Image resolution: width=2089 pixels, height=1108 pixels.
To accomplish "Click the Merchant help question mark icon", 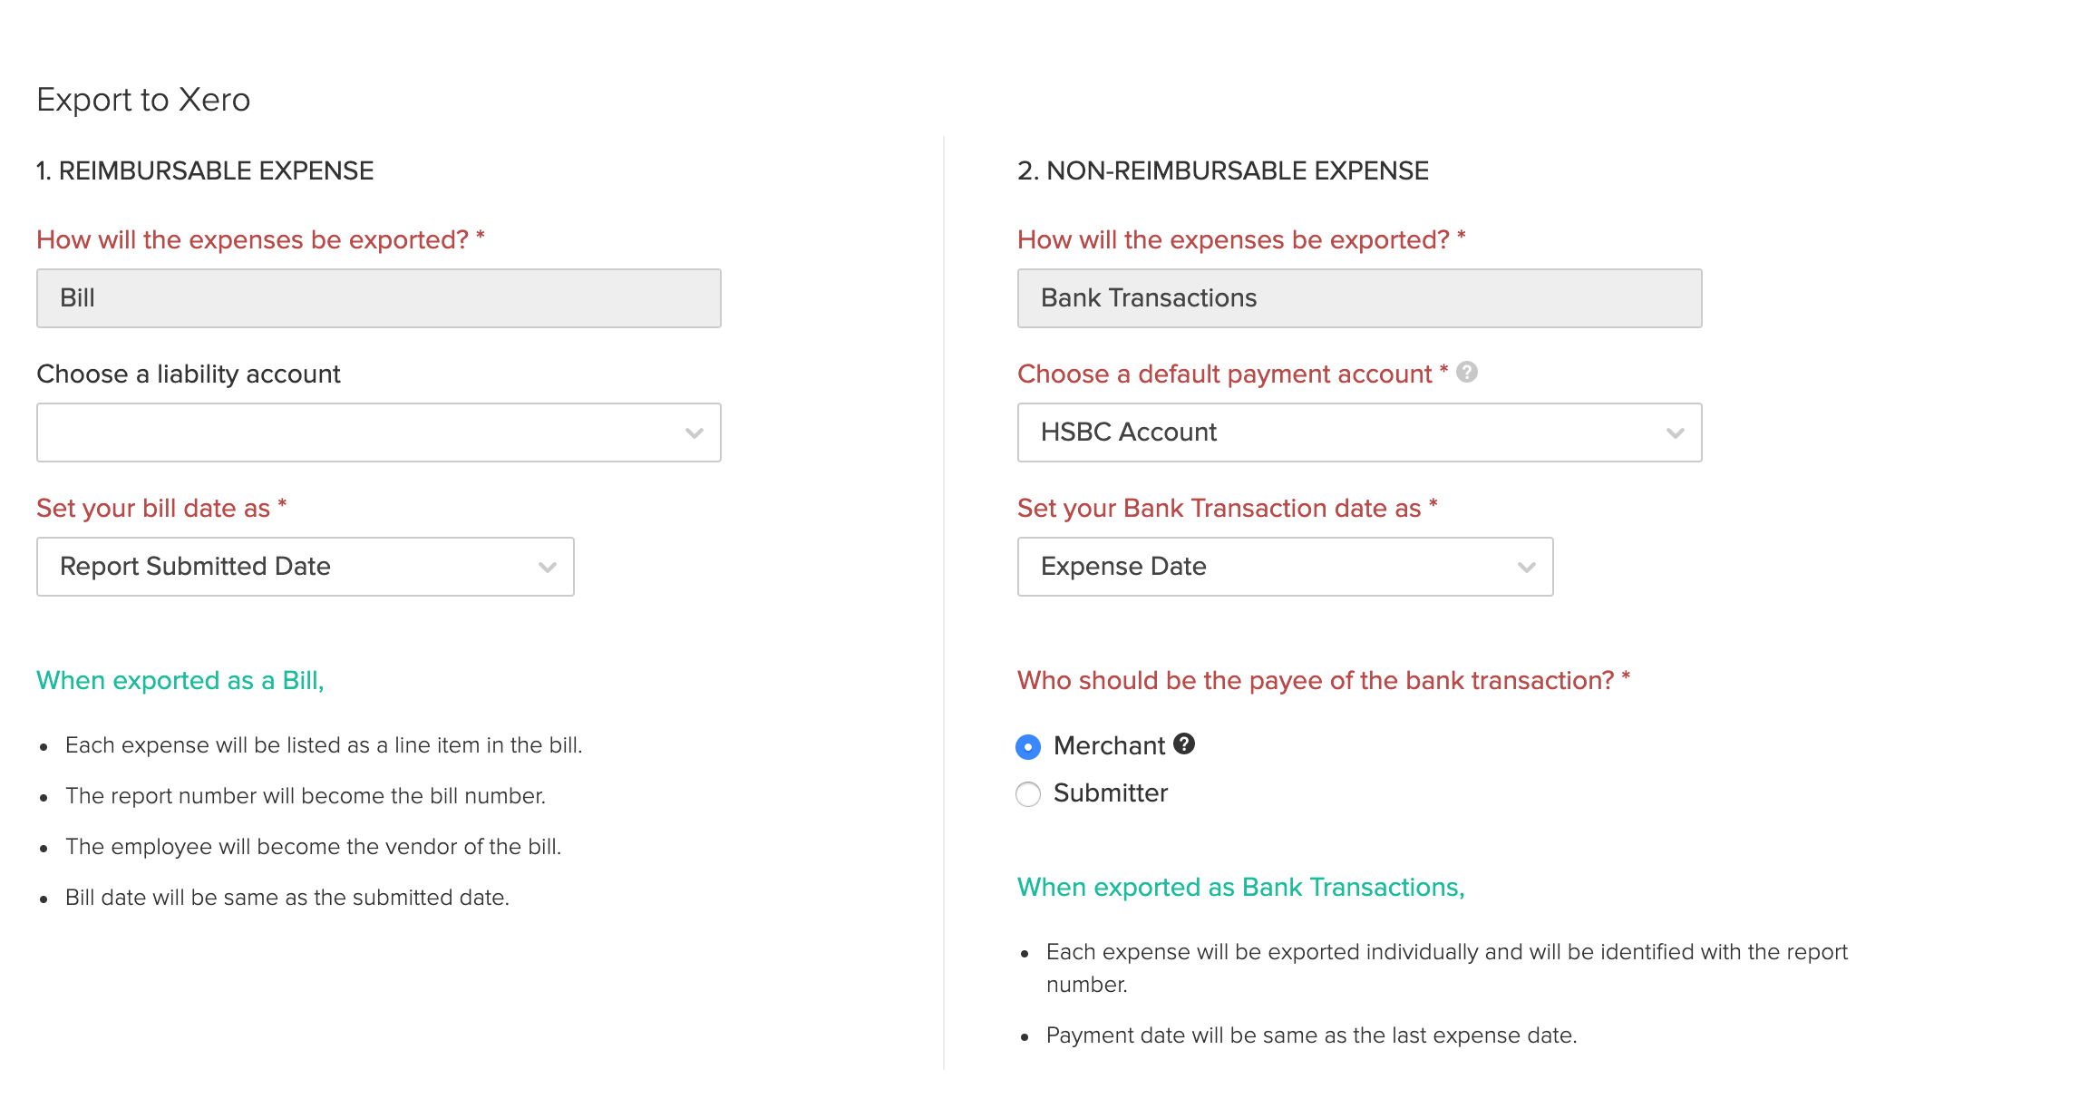I will pyautogui.click(x=1183, y=744).
